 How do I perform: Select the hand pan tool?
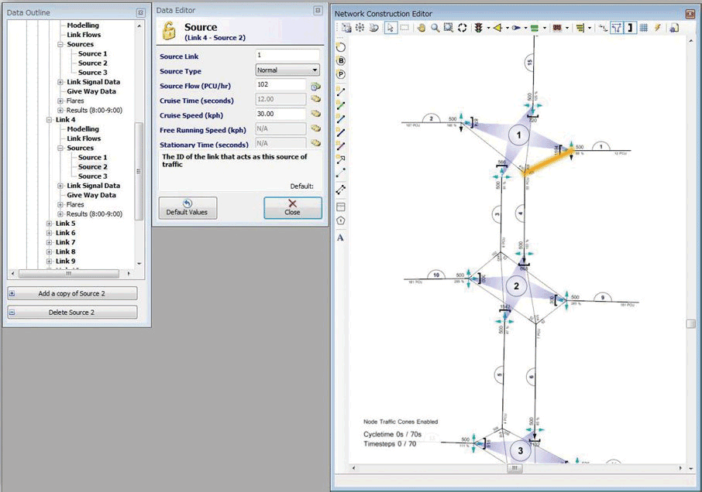422,28
